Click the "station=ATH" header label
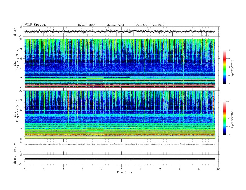The height and width of the screenshot is (190, 246). pos(115,25)
